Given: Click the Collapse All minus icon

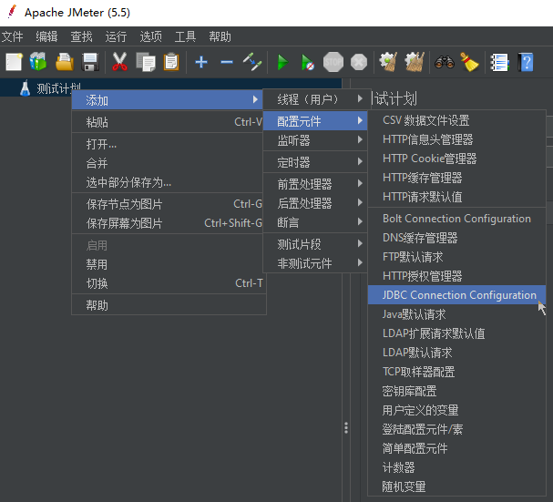Looking at the screenshot, I should [227, 62].
